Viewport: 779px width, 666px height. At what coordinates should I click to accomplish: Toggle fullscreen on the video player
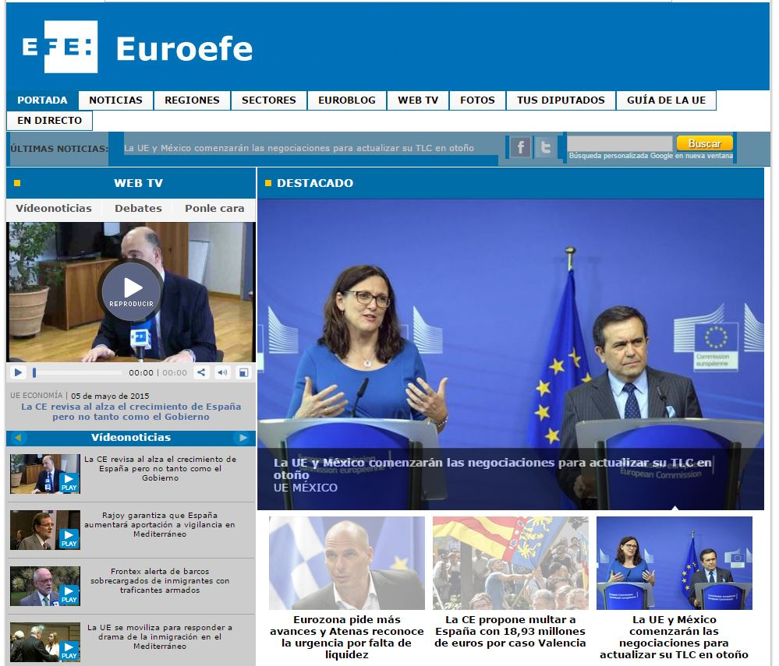pyautogui.click(x=243, y=372)
